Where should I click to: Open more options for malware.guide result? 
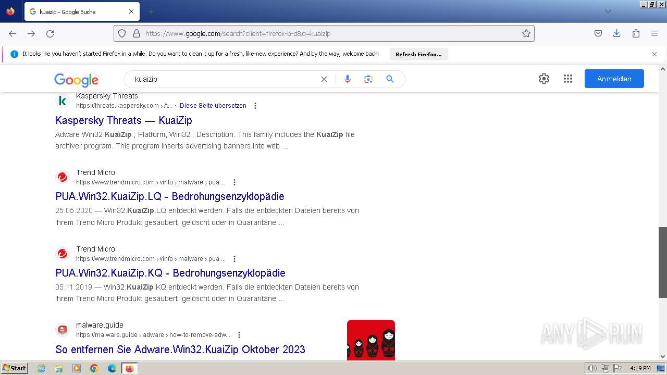[239, 335]
